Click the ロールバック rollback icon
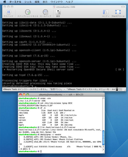The height and width of the screenshot is (157, 128). point(45,12)
